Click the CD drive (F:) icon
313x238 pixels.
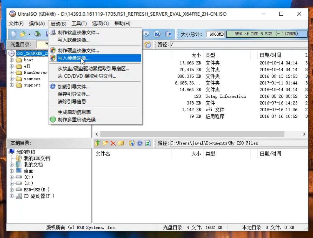point(19,196)
